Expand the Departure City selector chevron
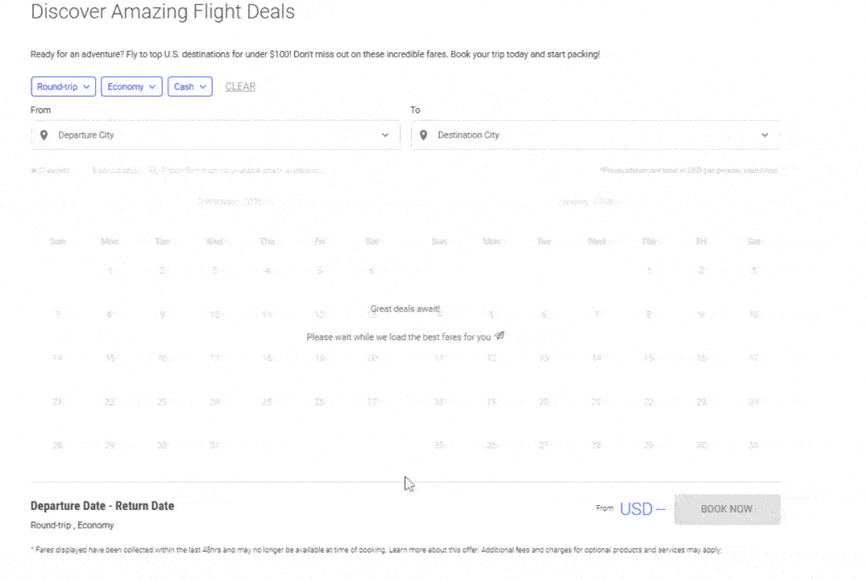The height and width of the screenshot is (580, 867). 385,135
